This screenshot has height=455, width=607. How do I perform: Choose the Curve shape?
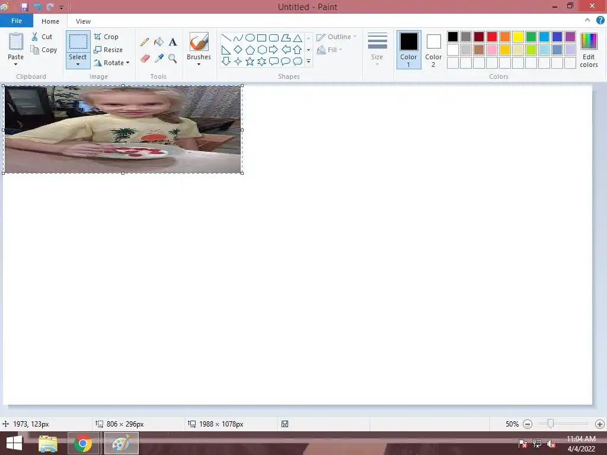[x=238, y=37]
